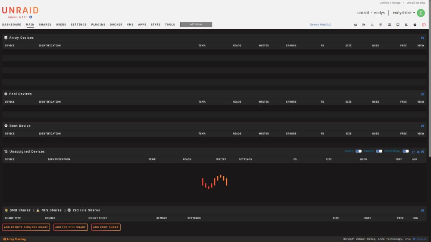Click the tile icon in Array Devices header
431x242 pixels.
click(422, 38)
